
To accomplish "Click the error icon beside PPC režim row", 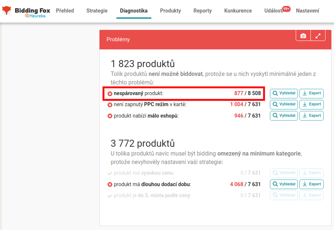I will coord(110,105).
